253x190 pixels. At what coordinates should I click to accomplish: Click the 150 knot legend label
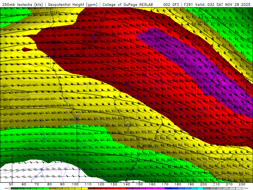click(x=139, y=184)
